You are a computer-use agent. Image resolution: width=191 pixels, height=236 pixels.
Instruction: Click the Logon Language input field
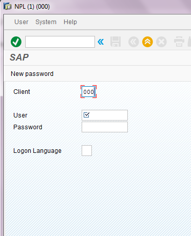[x=87, y=150]
